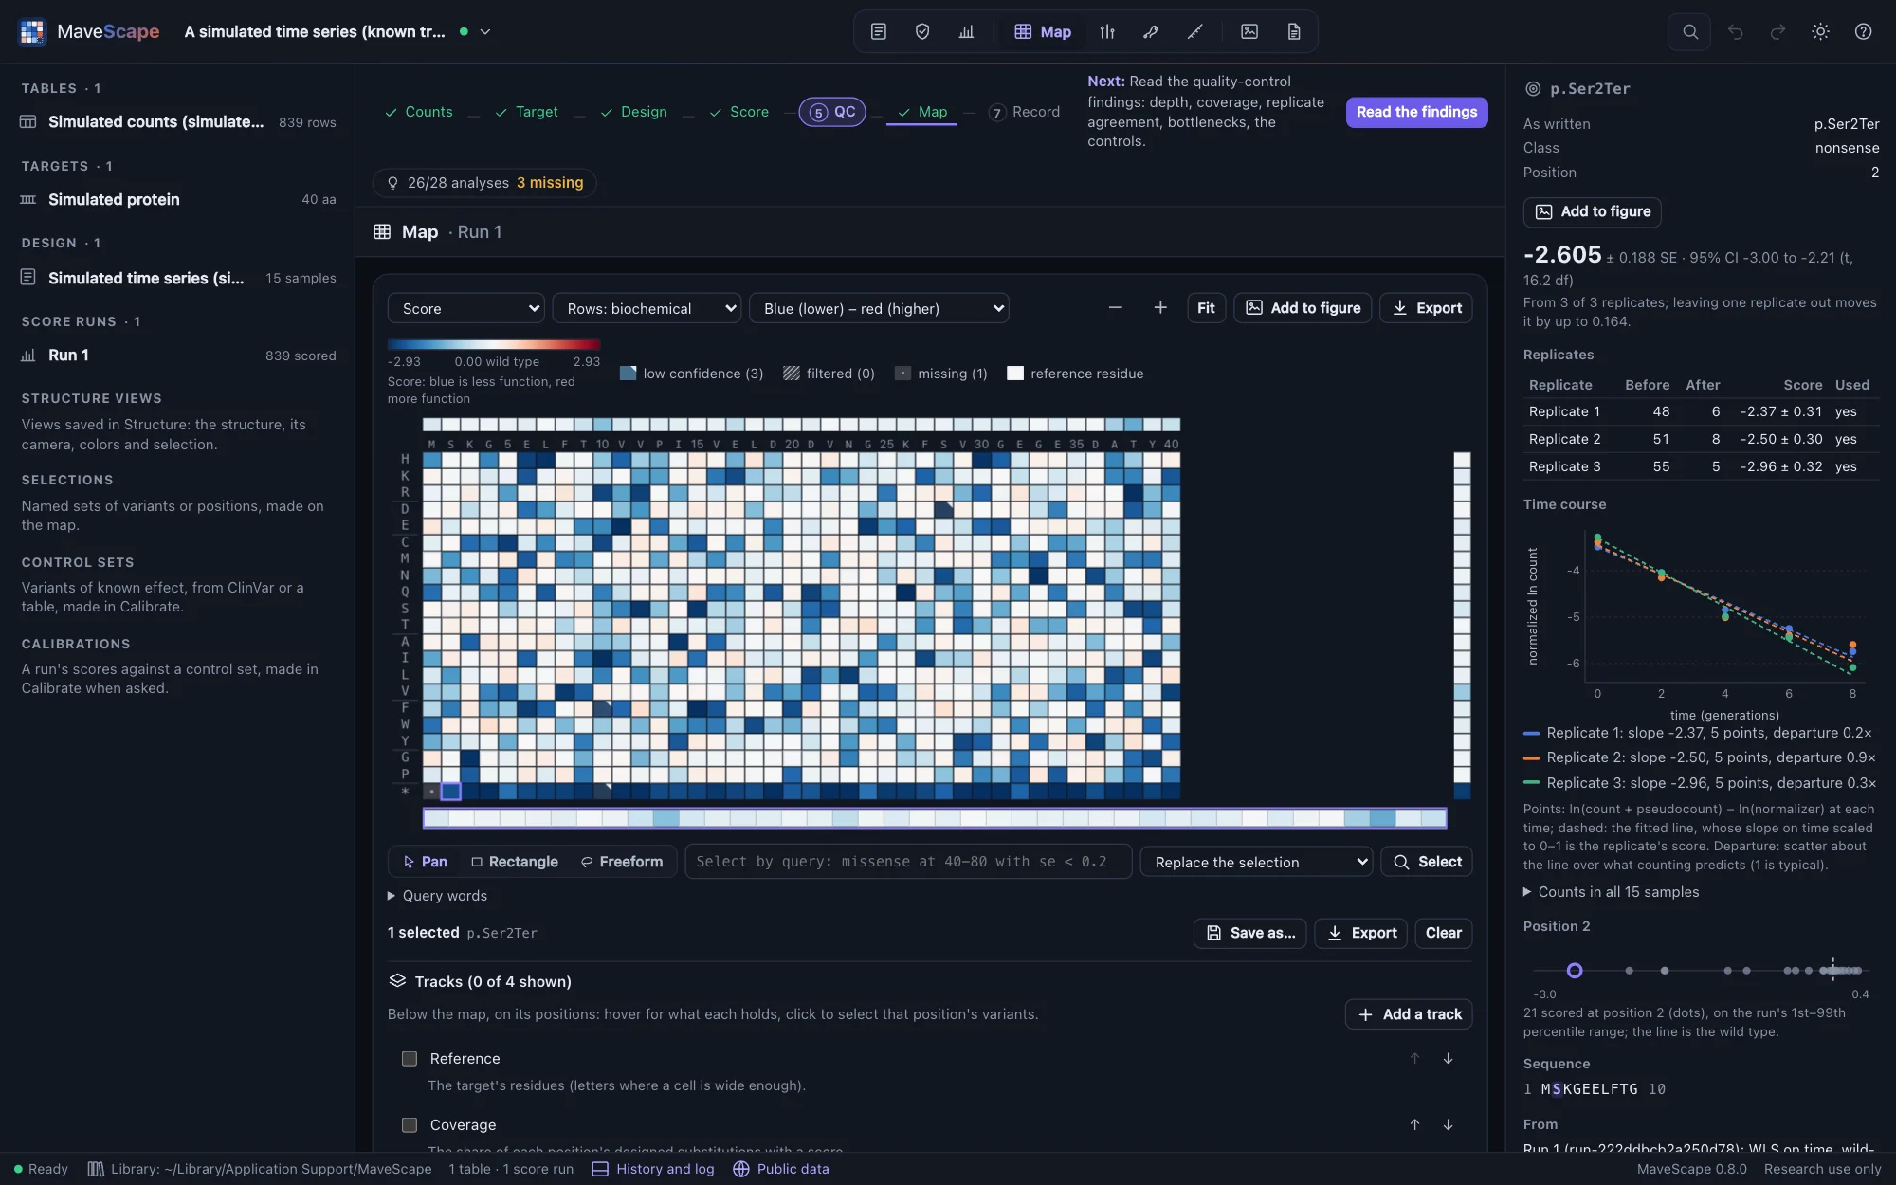
Task: Go to the QC step
Action: pyautogui.click(x=832, y=112)
